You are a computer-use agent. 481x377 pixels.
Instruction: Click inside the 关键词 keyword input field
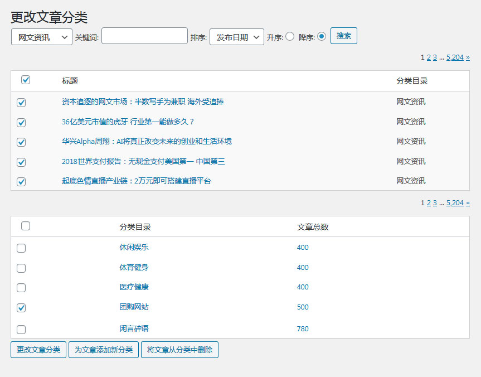(x=144, y=35)
